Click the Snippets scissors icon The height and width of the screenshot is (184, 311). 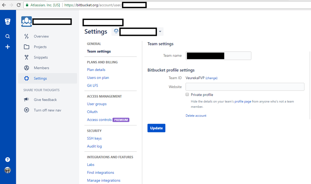[x=26, y=57]
